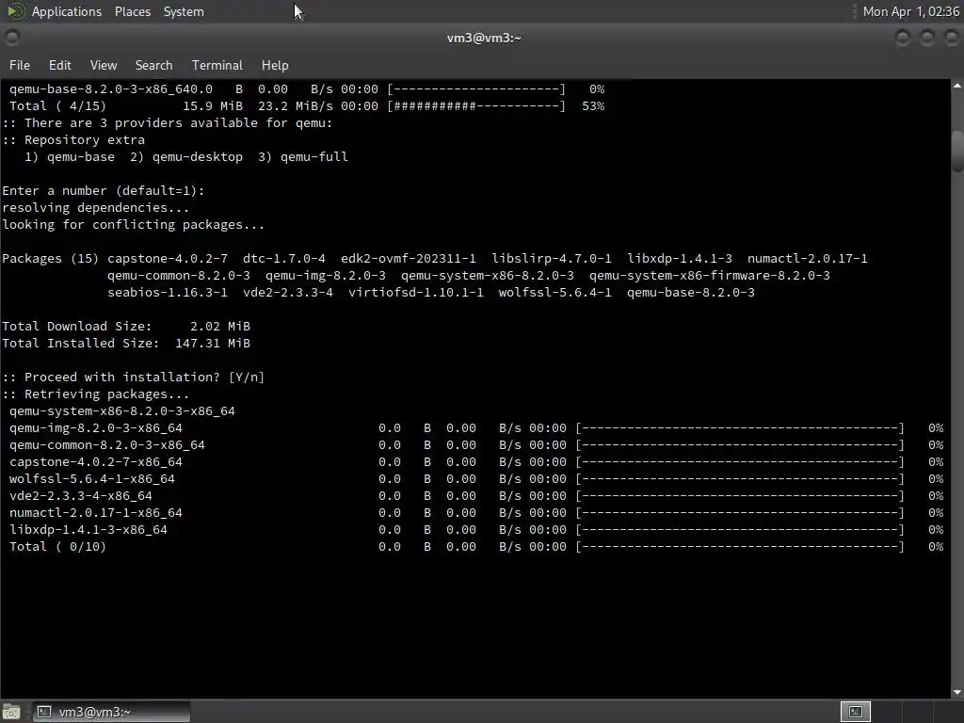The image size is (964, 723).
Task: Click the 'seabios-1.16.3-1' package name
Action: point(168,293)
